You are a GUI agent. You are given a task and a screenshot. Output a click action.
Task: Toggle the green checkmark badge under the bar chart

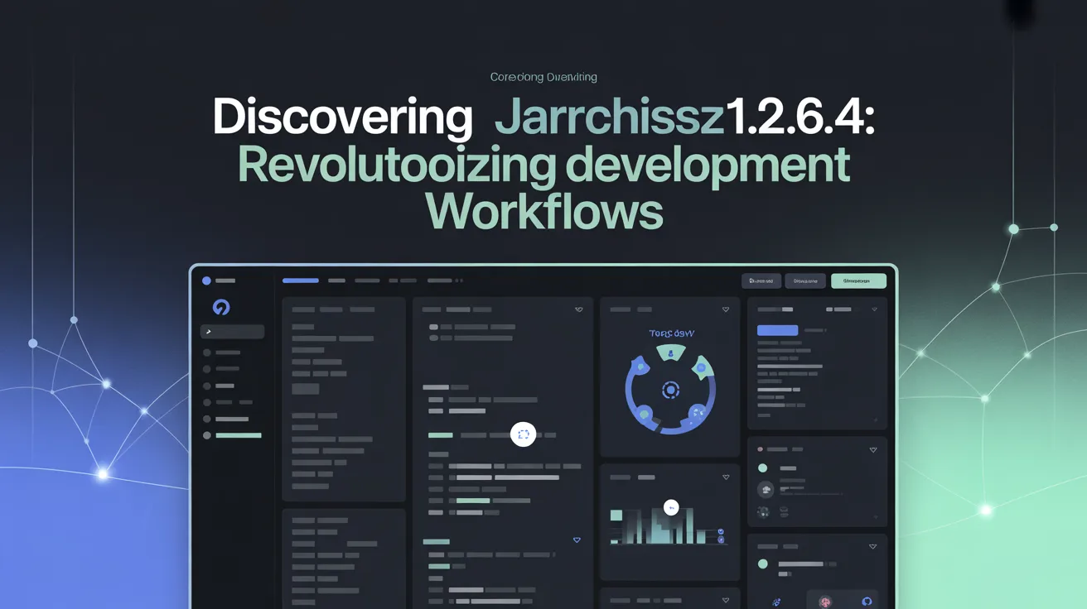[719, 530]
